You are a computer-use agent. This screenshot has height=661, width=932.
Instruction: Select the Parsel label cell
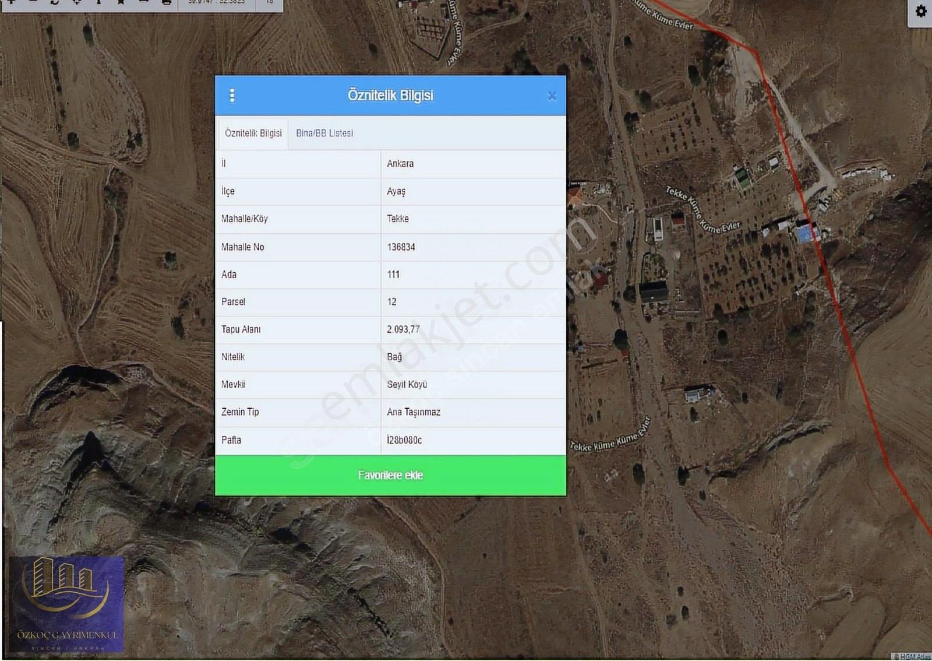298,302
